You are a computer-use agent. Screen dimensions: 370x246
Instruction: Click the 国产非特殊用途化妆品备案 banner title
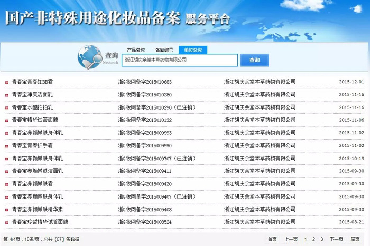pos(92,18)
